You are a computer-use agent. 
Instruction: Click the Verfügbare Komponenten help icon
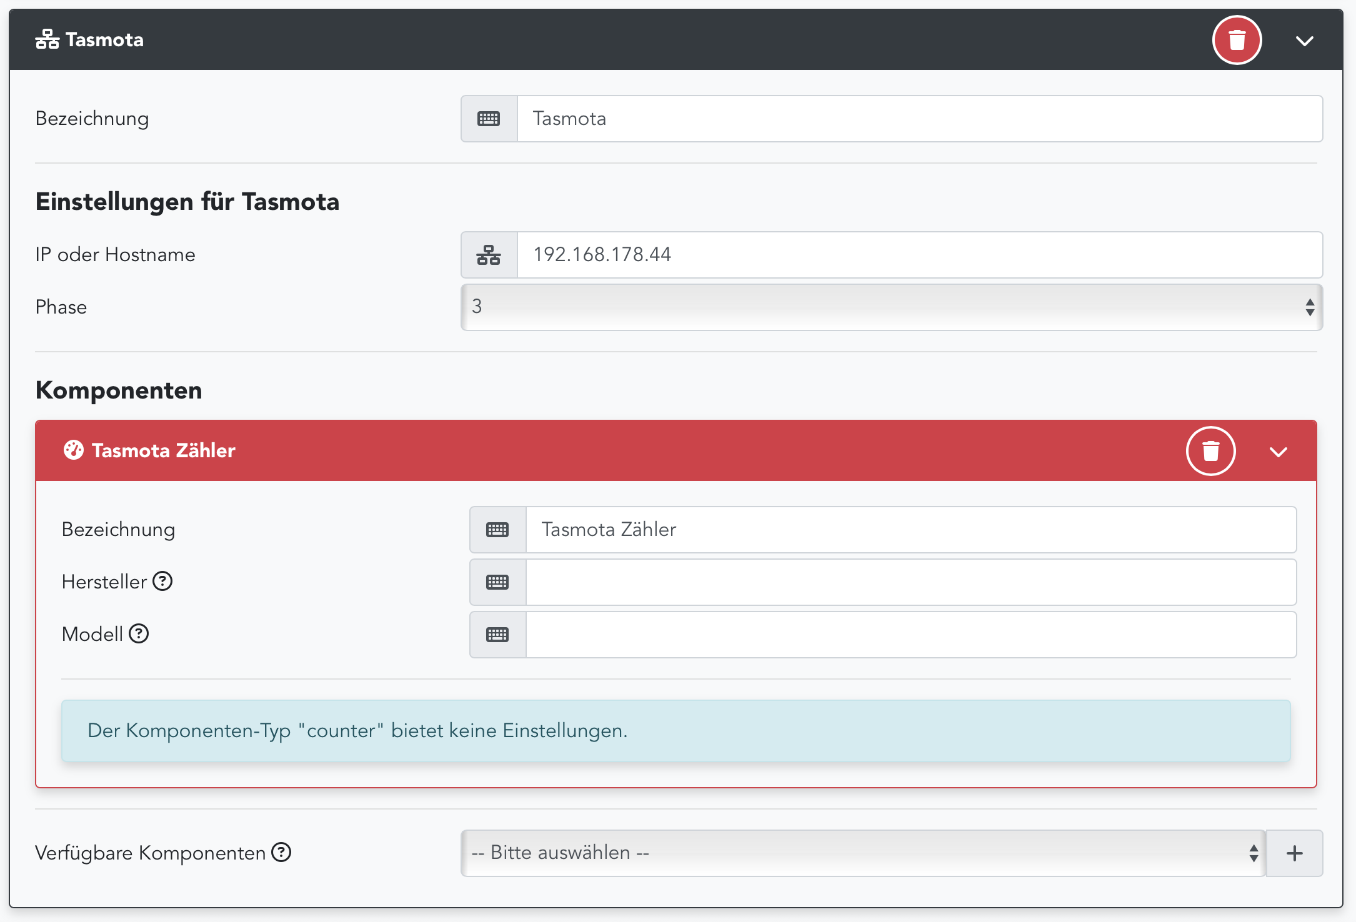click(281, 853)
